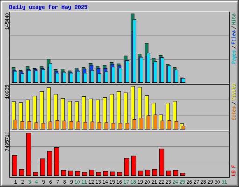Click x-axis day label 12
The height and width of the screenshot is (187, 239).
click(x=91, y=182)
